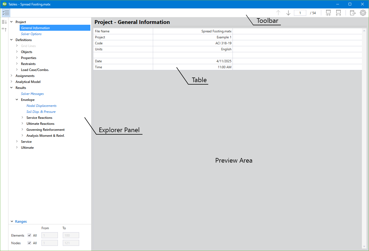Click the shrink columns to fit icon
Image resolution: width=369 pixels, height=251 pixels.
click(328, 13)
